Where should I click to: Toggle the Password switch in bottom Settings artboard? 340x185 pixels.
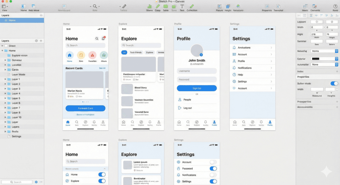[213, 168]
